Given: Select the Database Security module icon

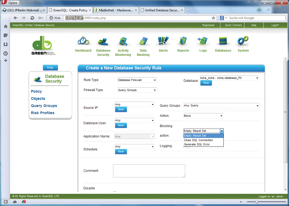Looking at the screenshot, I should (103, 42).
